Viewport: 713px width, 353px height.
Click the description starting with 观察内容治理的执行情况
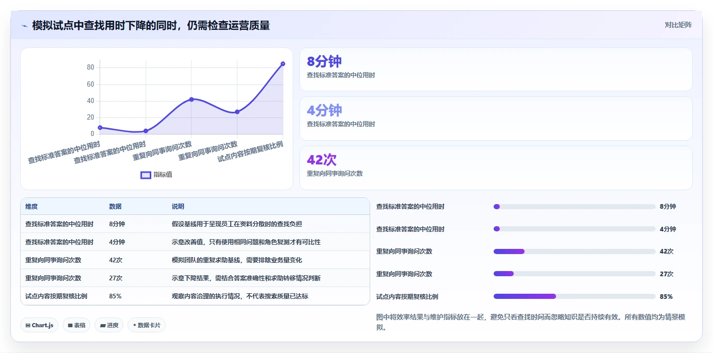[x=240, y=296]
